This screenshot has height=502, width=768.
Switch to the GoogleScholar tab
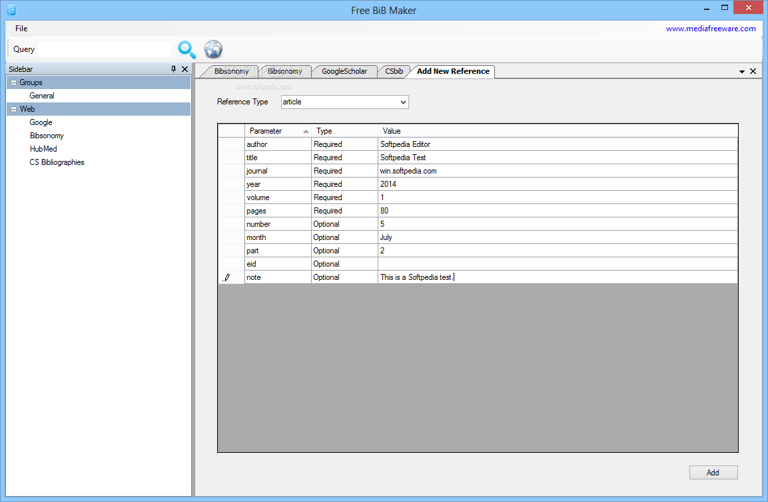(344, 71)
